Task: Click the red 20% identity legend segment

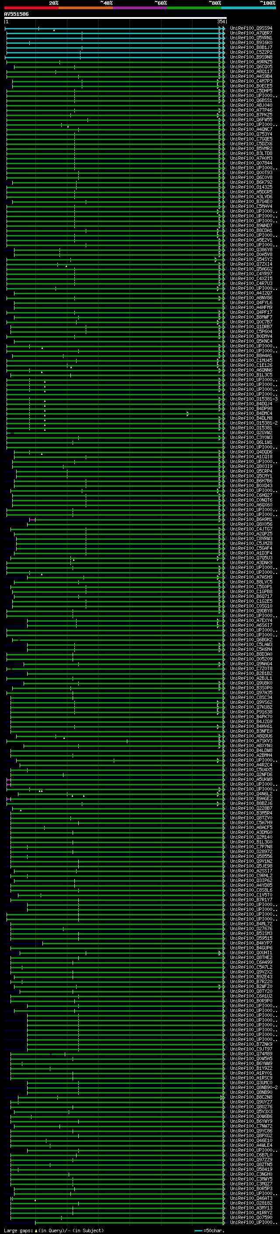Action: coord(31,8)
